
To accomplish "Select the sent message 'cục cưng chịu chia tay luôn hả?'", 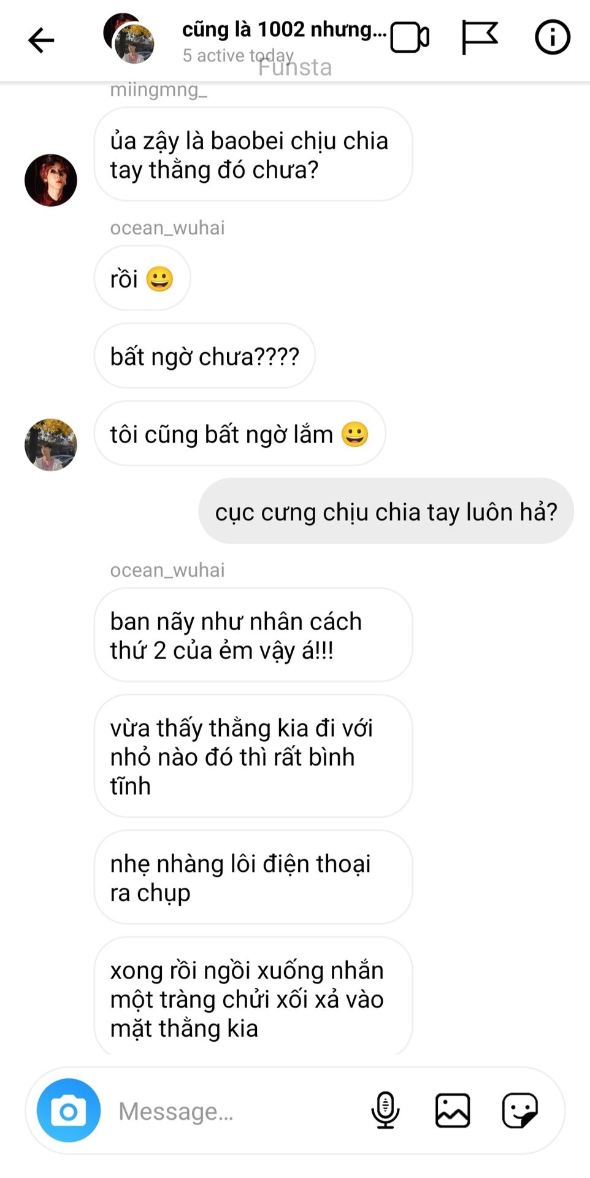I will pos(386,511).
